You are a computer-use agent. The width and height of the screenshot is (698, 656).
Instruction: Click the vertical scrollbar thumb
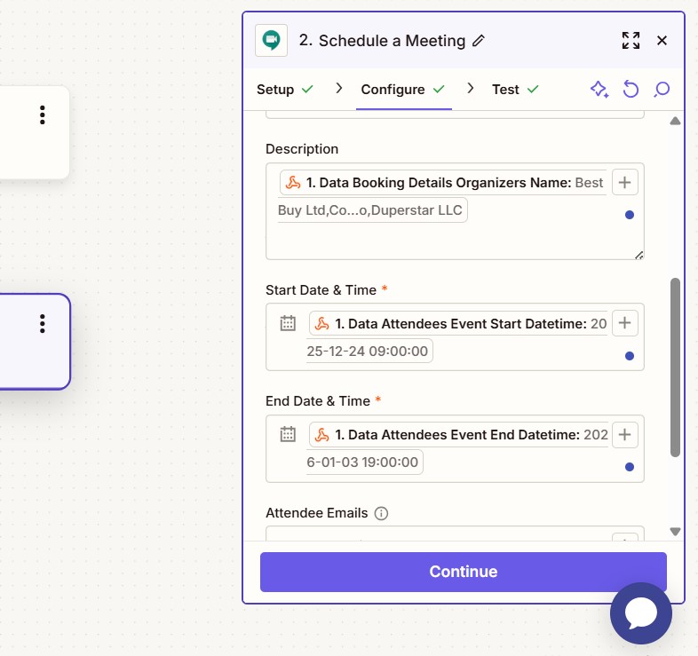click(x=675, y=367)
